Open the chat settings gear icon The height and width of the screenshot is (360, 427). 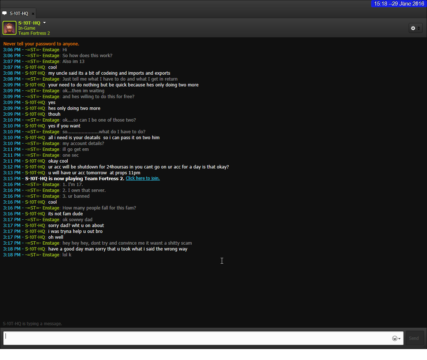[413, 28]
